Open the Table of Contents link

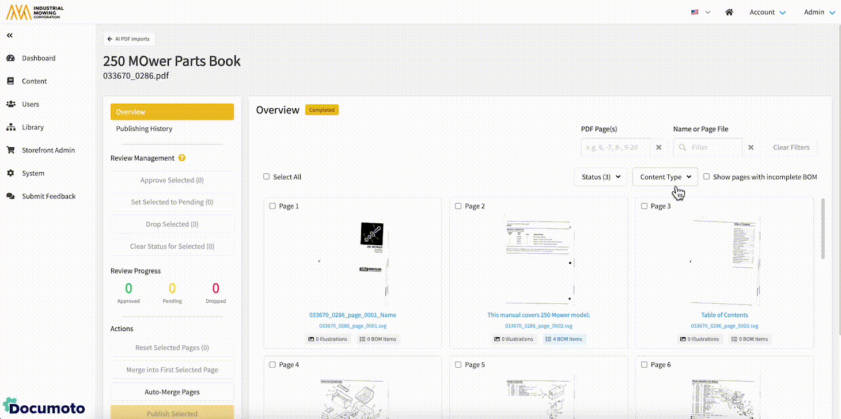(x=725, y=315)
